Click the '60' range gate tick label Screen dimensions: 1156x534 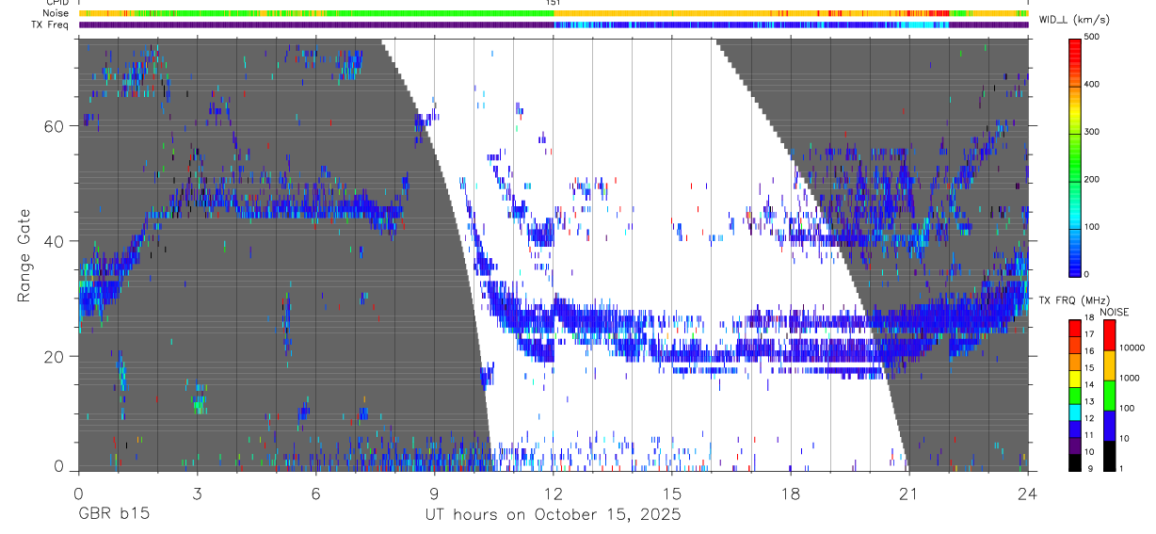pyautogui.click(x=55, y=125)
